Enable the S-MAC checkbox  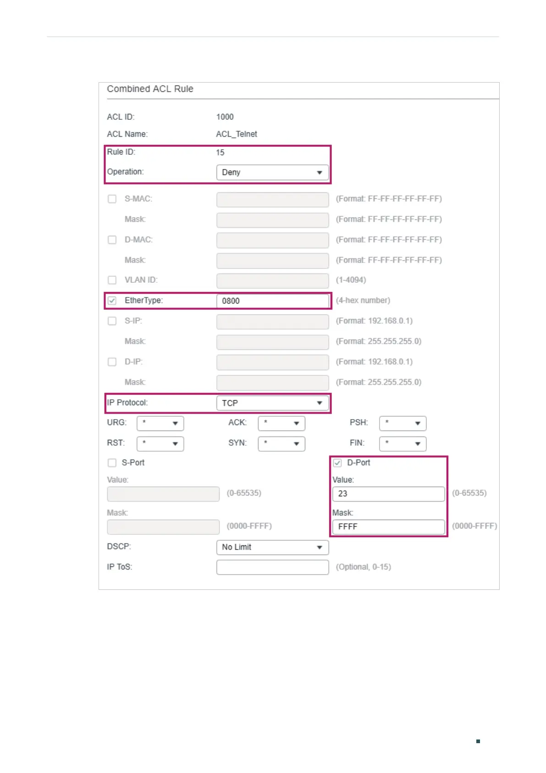coord(112,199)
